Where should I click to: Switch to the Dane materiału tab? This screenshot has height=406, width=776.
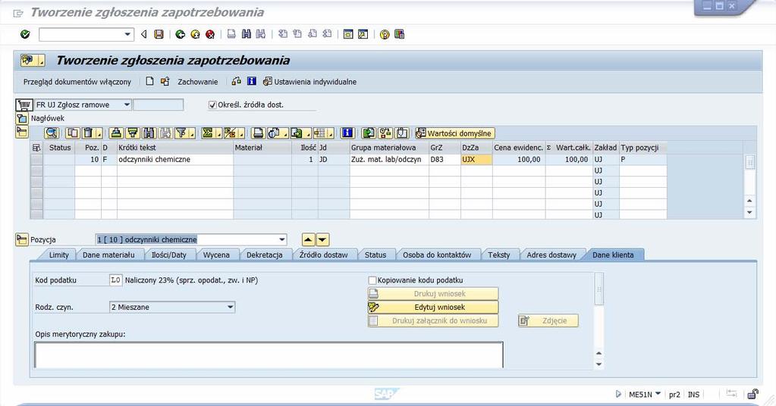108,255
